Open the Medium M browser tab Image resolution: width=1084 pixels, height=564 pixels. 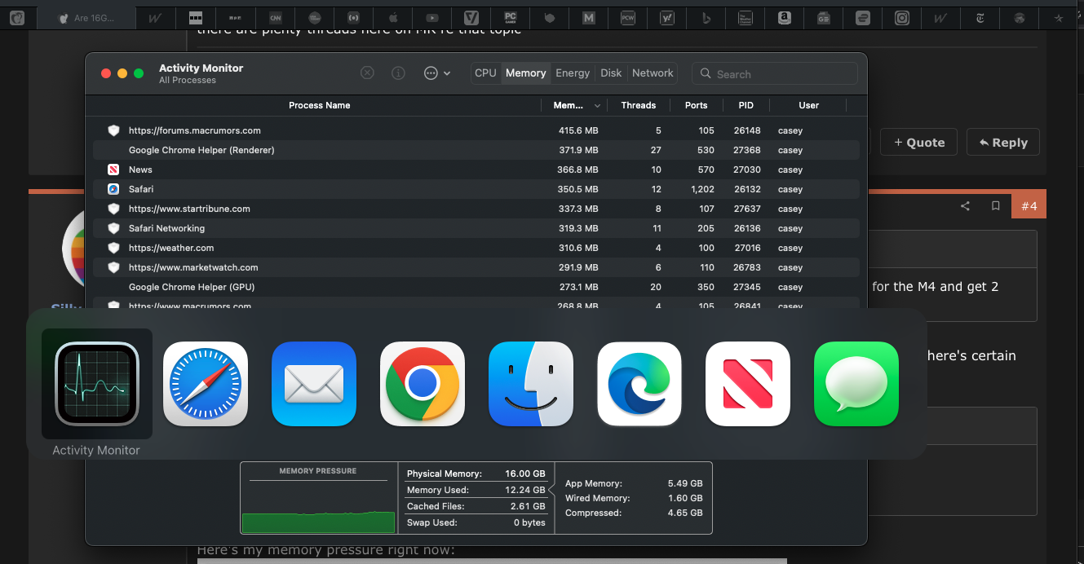[x=588, y=17]
